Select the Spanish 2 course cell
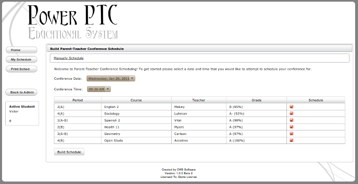Image resolution: width=358 pixels, height=184 pixels. (x=136, y=120)
